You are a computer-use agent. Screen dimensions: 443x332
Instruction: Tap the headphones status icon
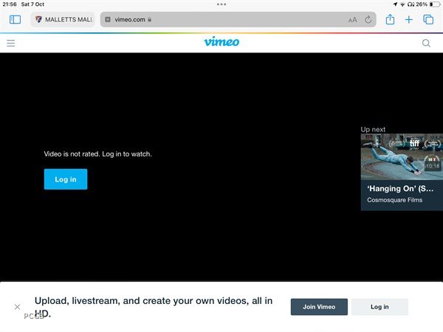411,4
